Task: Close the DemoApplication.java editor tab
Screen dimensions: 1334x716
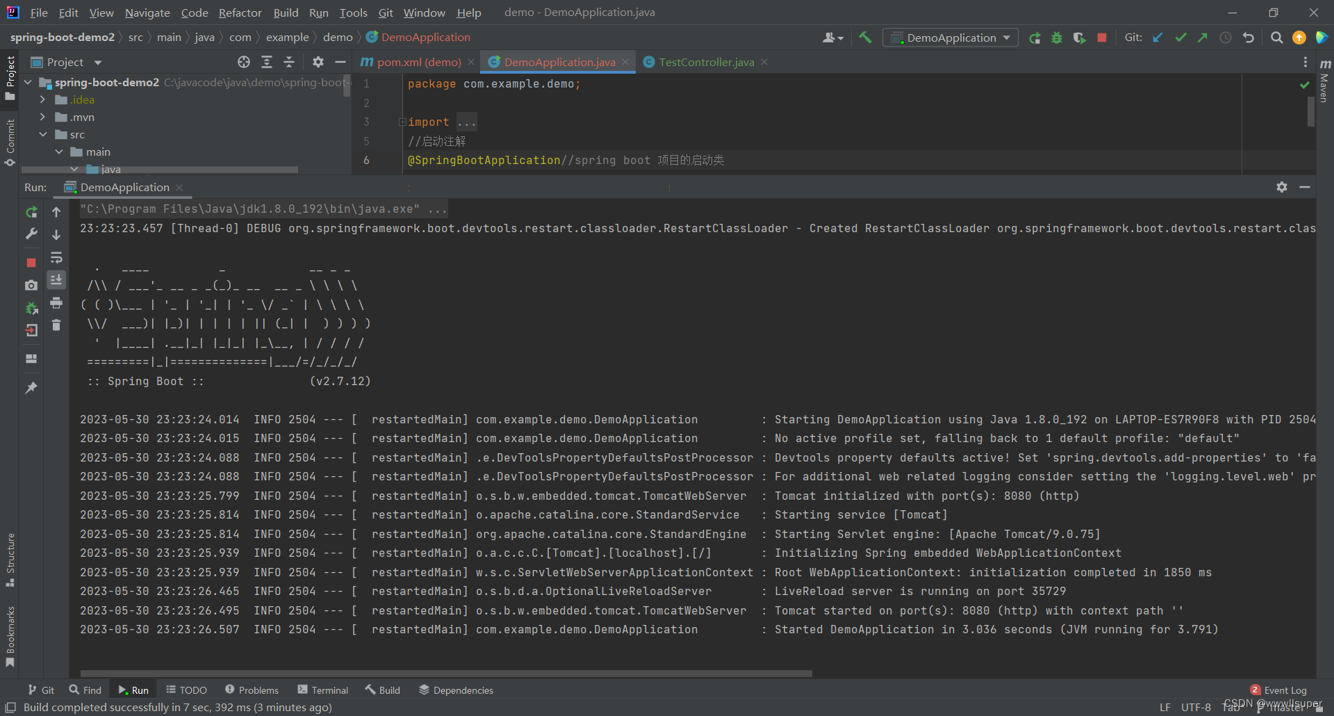Action: tap(625, 62)
